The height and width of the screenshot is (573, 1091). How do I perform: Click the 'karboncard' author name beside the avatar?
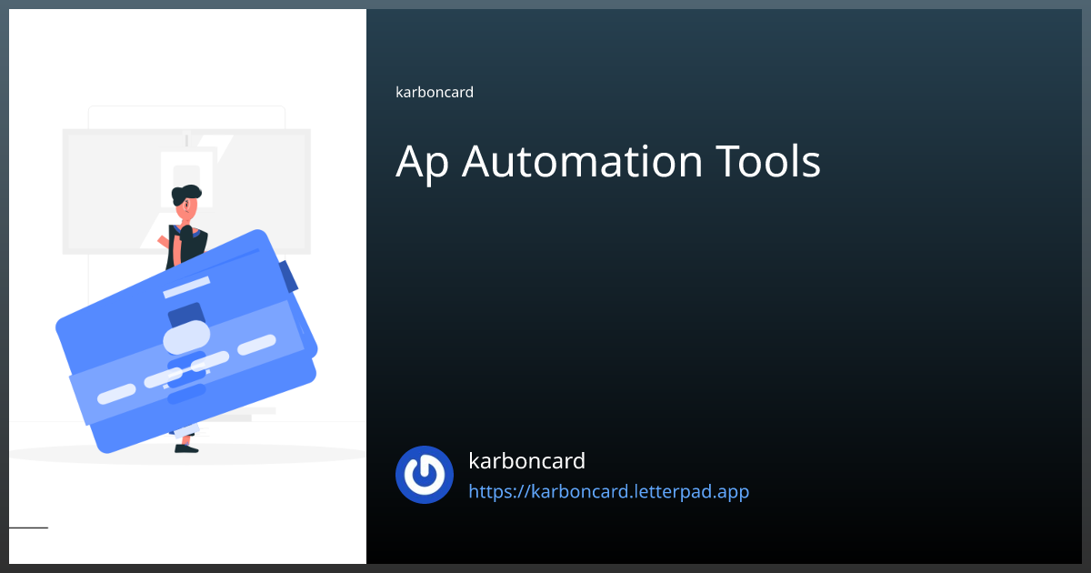(x=526, y=460)
